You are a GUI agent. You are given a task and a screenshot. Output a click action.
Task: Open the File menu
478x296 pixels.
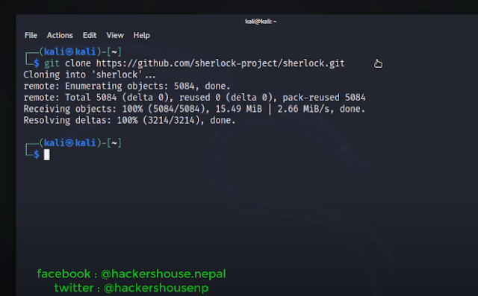pos(31,35)
